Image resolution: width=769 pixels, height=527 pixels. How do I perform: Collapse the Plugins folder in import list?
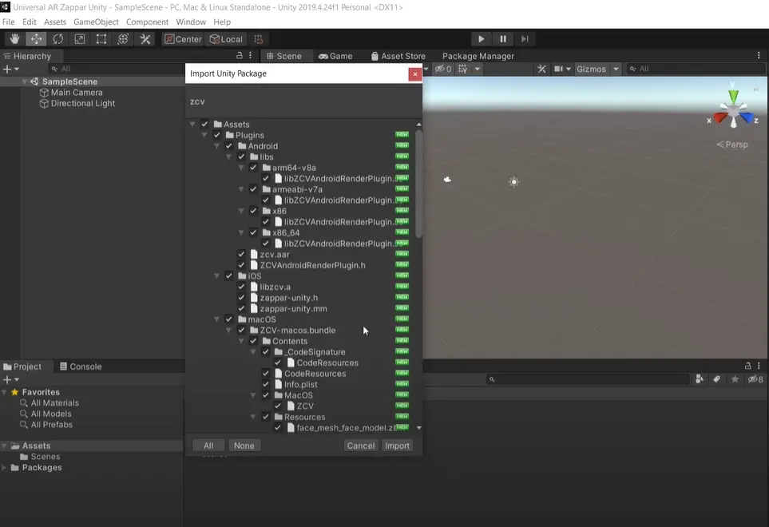point(204,135)
